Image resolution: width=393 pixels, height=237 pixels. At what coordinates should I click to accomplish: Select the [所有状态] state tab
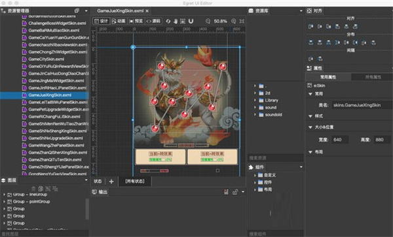[135, 182]
